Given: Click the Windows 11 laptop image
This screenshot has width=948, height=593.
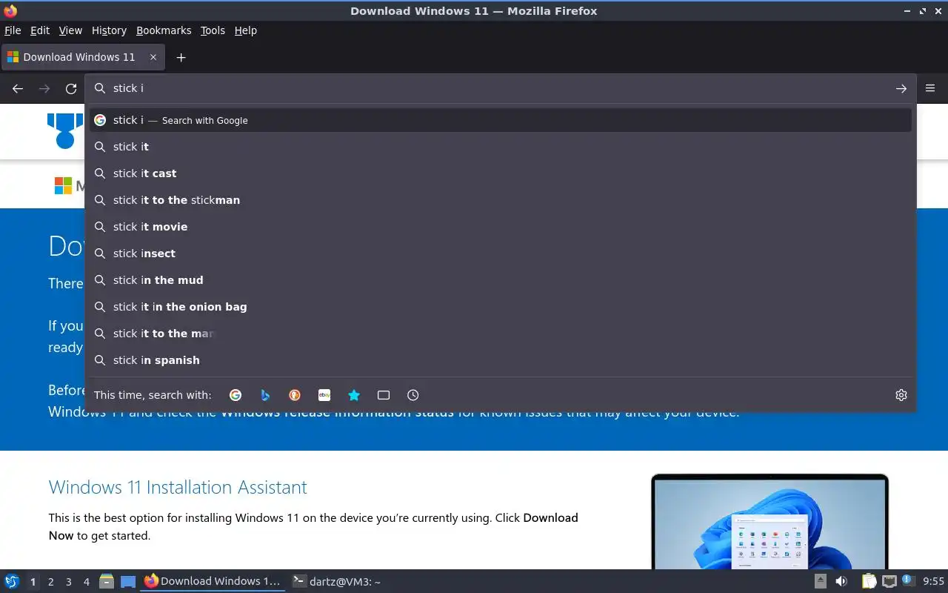Looking at the screenshot, I should pyautogui.click(x=770, y=522).
